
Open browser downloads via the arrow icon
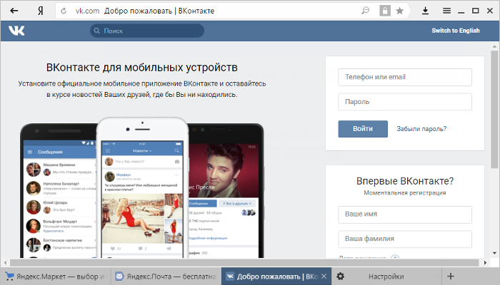click(425, 11)
